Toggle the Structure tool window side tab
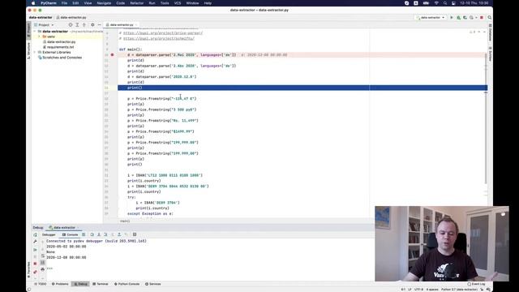This screenshot has height=292, width=519. pos(28,50)
